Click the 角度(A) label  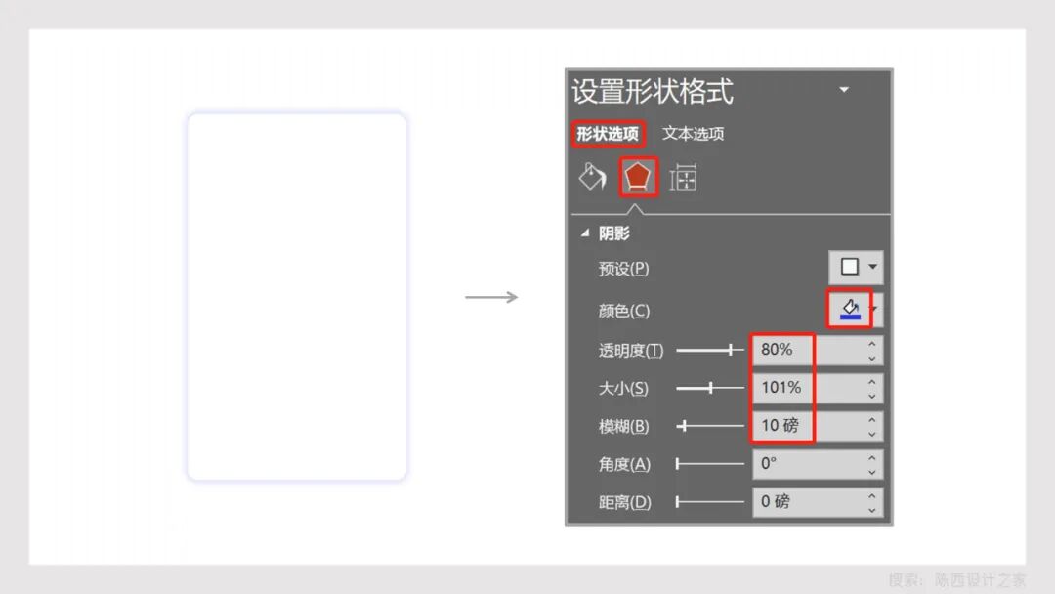(x=624, y=464)
